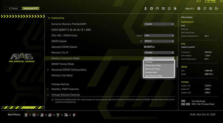Change language with the globe icon
Viewport: 223px width, 123px height.
pos(199,8)
